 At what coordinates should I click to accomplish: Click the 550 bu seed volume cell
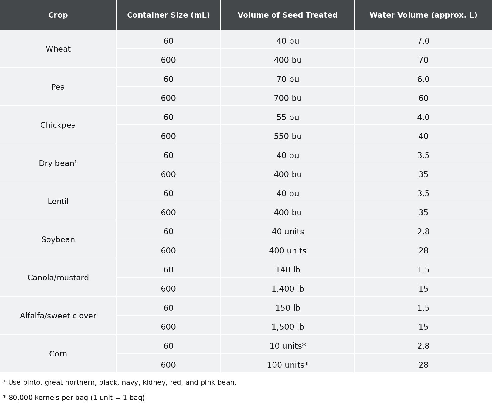tap(287, 136)
